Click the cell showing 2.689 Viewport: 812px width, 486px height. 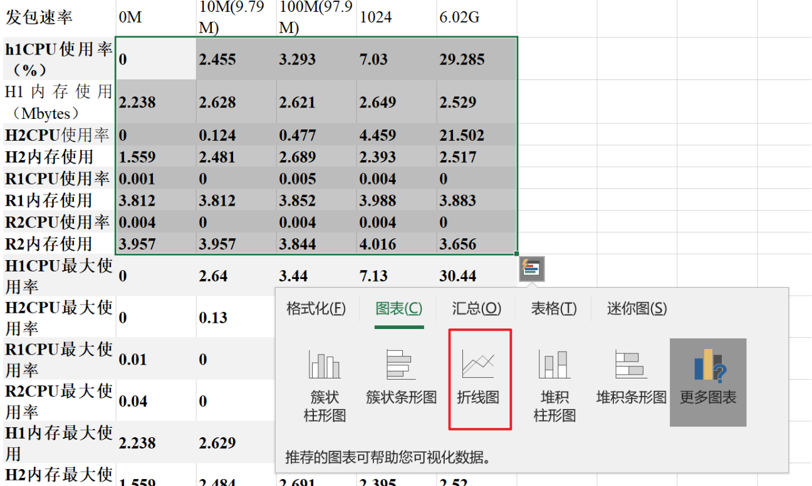point(316,156)
